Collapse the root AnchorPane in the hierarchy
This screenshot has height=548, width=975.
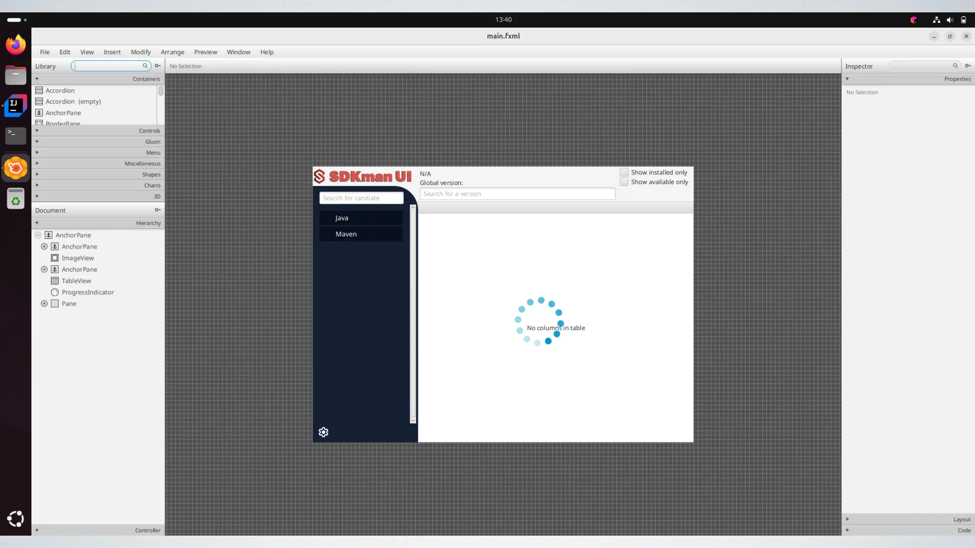(x=38, y=235)
